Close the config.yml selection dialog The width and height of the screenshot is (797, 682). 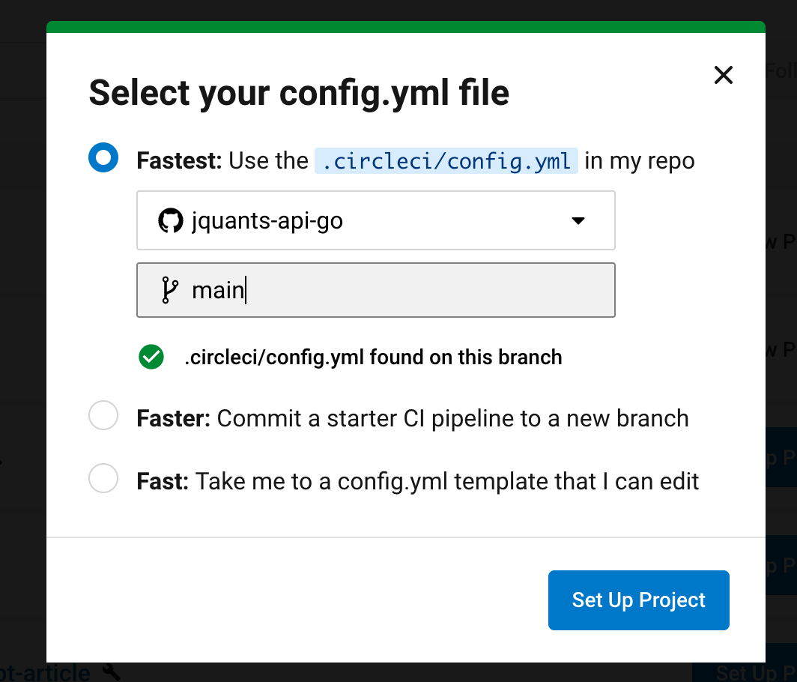pos(723,75)
